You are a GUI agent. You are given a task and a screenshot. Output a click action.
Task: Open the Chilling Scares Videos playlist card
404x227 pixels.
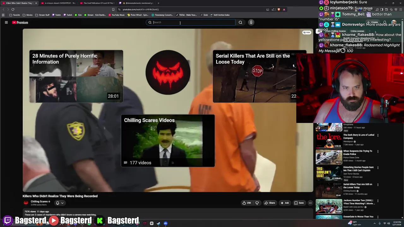[168, 141]
